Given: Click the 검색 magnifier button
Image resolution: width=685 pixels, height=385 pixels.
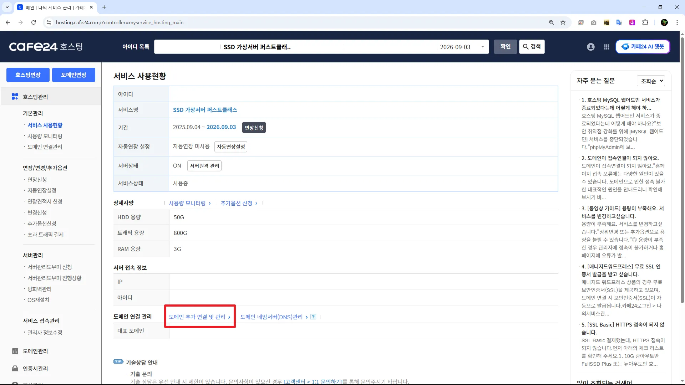Looking at the screenshot, I should click(x=532, y=47).
